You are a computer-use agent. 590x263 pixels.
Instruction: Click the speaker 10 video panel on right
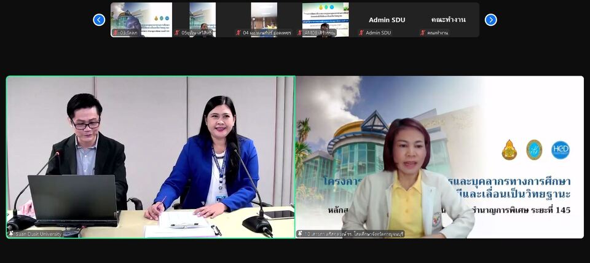click(x=439, y=154)
